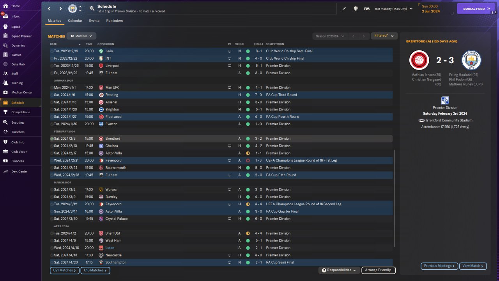Toggle the selector circle for the León 2023/12/19 match

click(x=52, y=51)
